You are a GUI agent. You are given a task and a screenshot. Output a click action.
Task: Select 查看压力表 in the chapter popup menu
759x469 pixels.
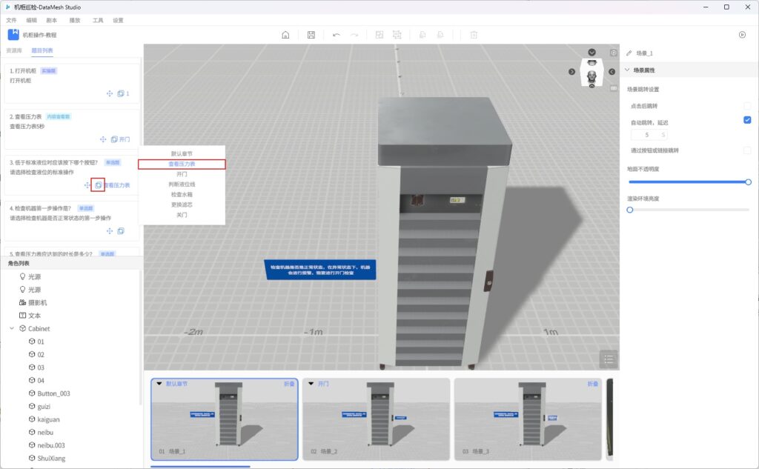(182, 164)
